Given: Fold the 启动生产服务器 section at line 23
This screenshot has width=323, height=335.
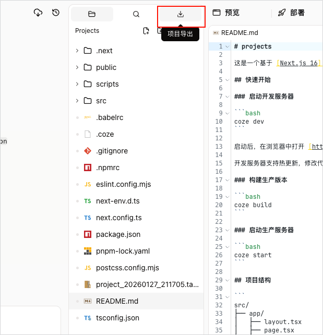Looking at the screenshot, I should point(228,230).
